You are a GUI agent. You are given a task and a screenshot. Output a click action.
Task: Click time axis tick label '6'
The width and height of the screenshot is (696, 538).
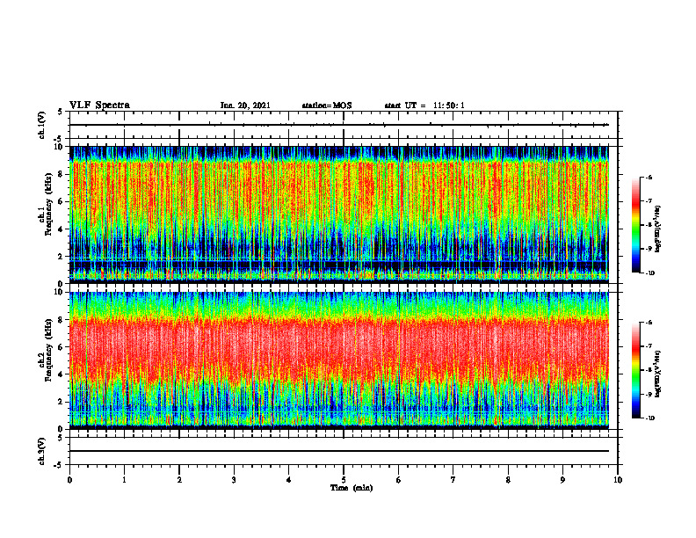399,480
